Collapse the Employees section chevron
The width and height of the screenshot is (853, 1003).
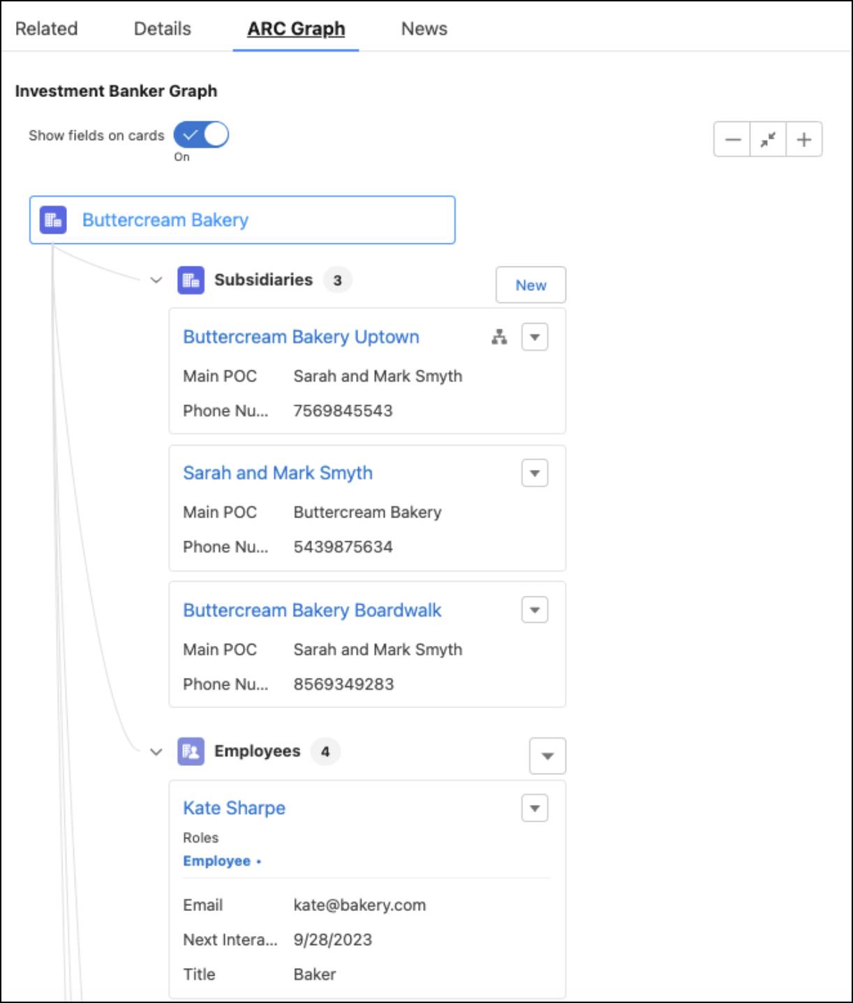click(156, 752)
